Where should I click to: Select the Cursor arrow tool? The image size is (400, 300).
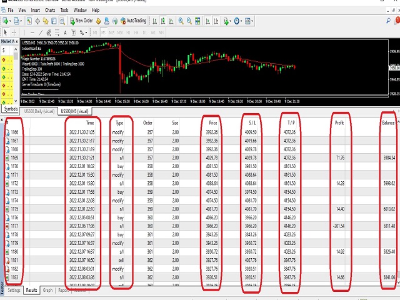click(6, 32)
